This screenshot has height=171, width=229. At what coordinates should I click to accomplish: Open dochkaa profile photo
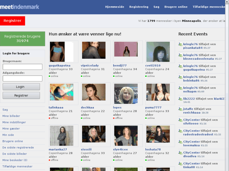94,92
